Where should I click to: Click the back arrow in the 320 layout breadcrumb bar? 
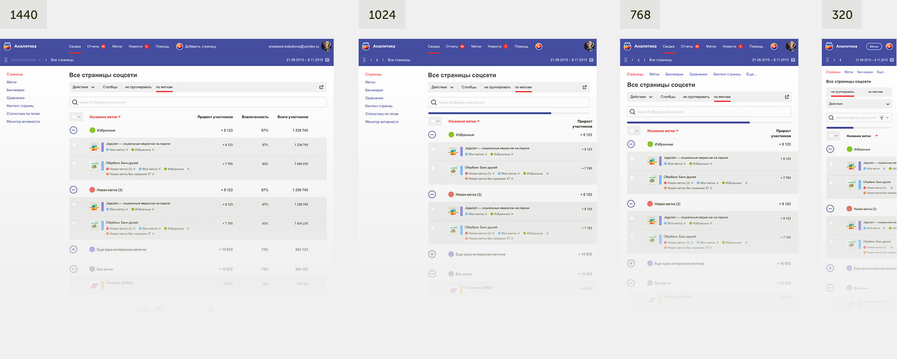point(840,60)
